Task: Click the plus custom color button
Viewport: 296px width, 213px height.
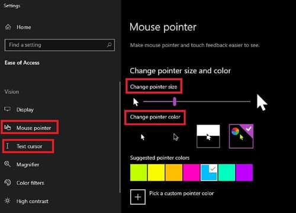Action: 138,197
